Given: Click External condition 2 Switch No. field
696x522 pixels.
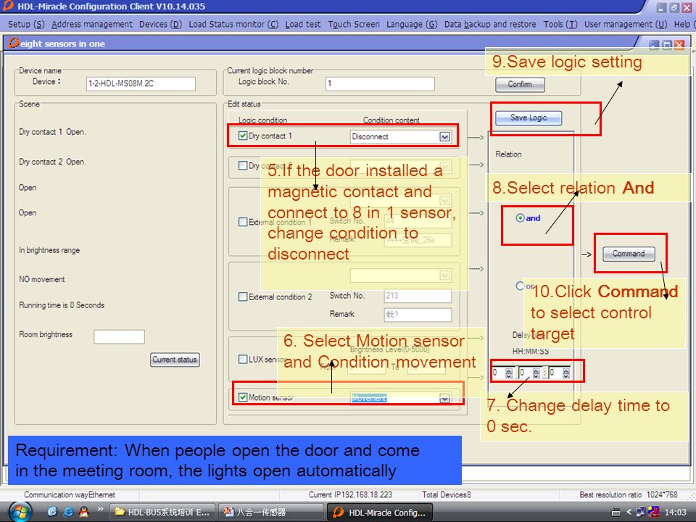Looking at the screenshot, I should tap(418, 296).
